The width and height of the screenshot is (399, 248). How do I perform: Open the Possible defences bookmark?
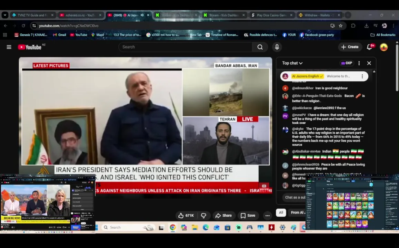pyautogui.click(x=261, y=35)
